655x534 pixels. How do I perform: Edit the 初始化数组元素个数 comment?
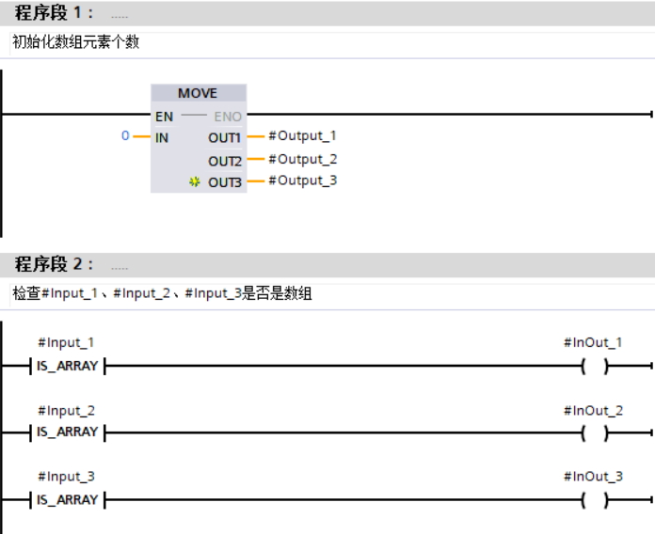point(75,42)
